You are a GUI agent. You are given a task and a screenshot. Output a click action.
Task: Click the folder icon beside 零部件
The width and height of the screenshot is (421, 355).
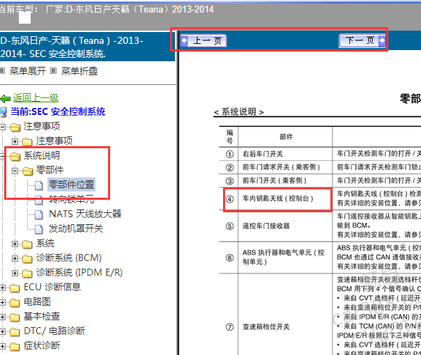(x=28, y=171)
